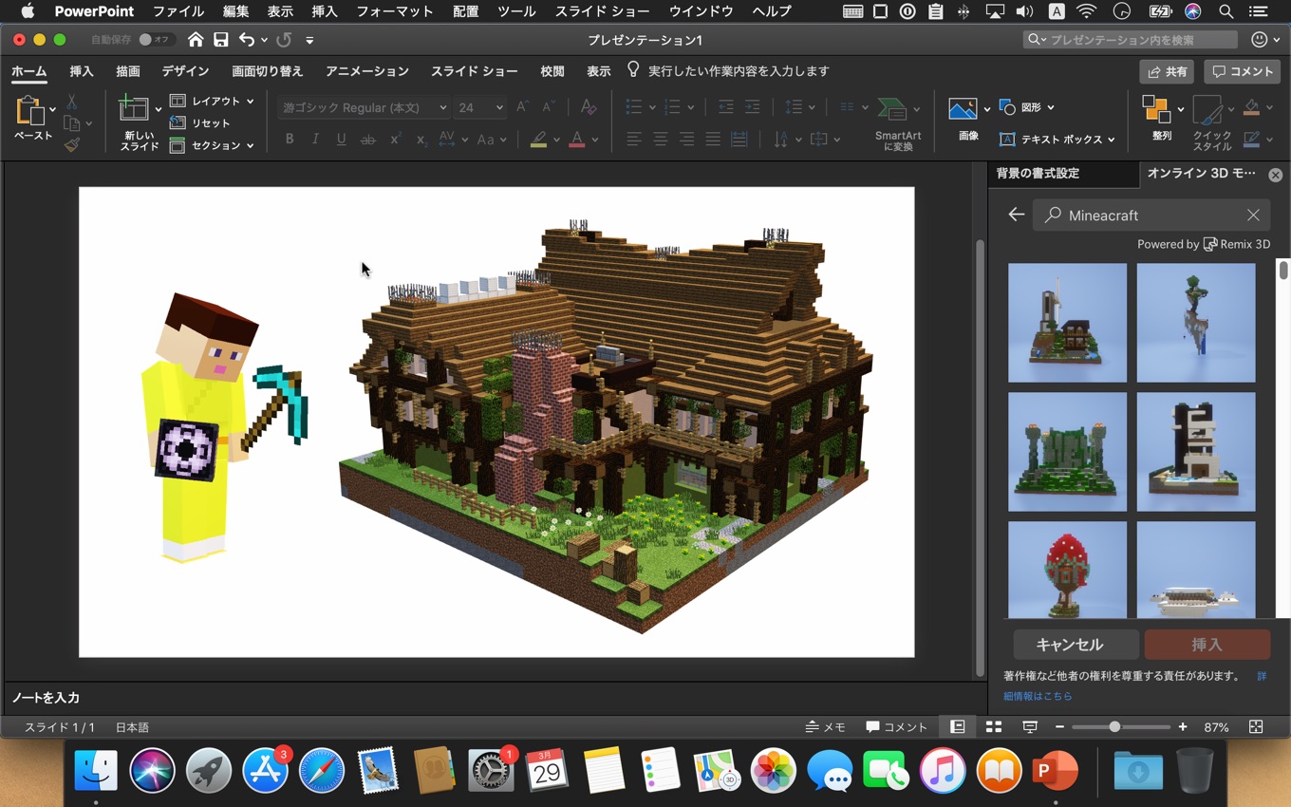Open the 整列 arrange dropdown arrow
This screenshot has height=807, width=1291.
1180,109
